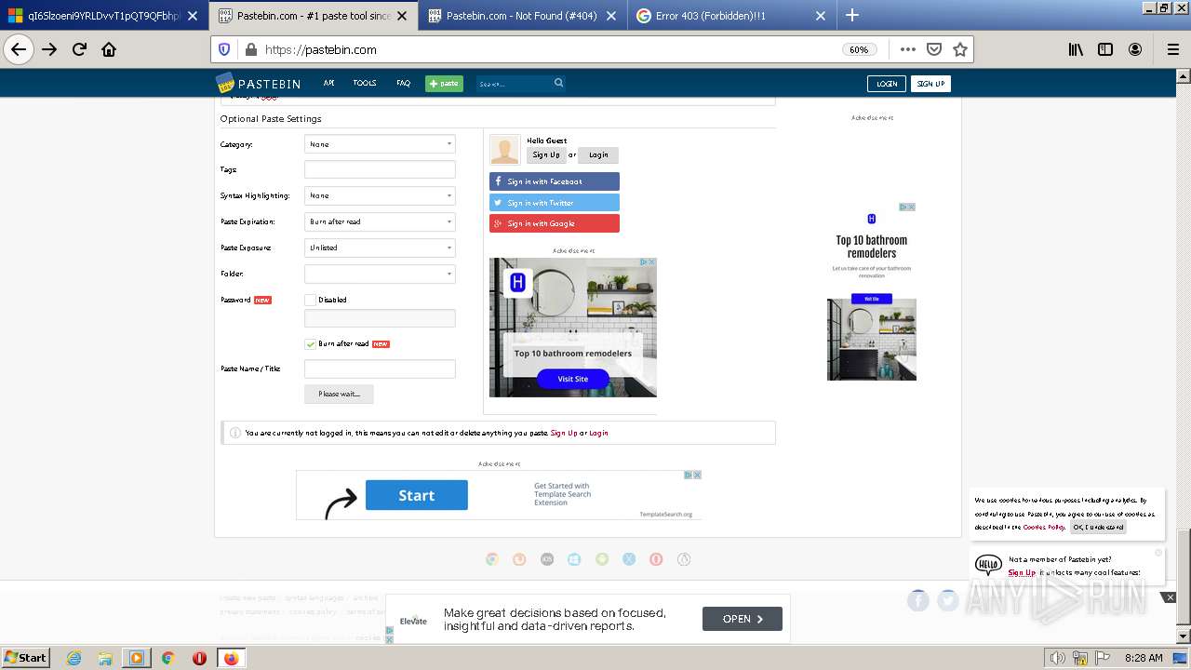1191x670 pixels.
Task: Click the blue Start ad button
Action: pyautogui.click(x=416, y=495)
